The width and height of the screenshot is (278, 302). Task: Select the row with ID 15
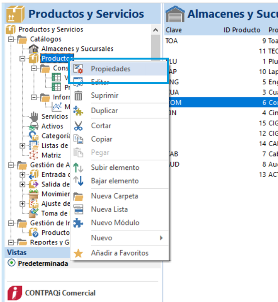click(x=221, y=123)
